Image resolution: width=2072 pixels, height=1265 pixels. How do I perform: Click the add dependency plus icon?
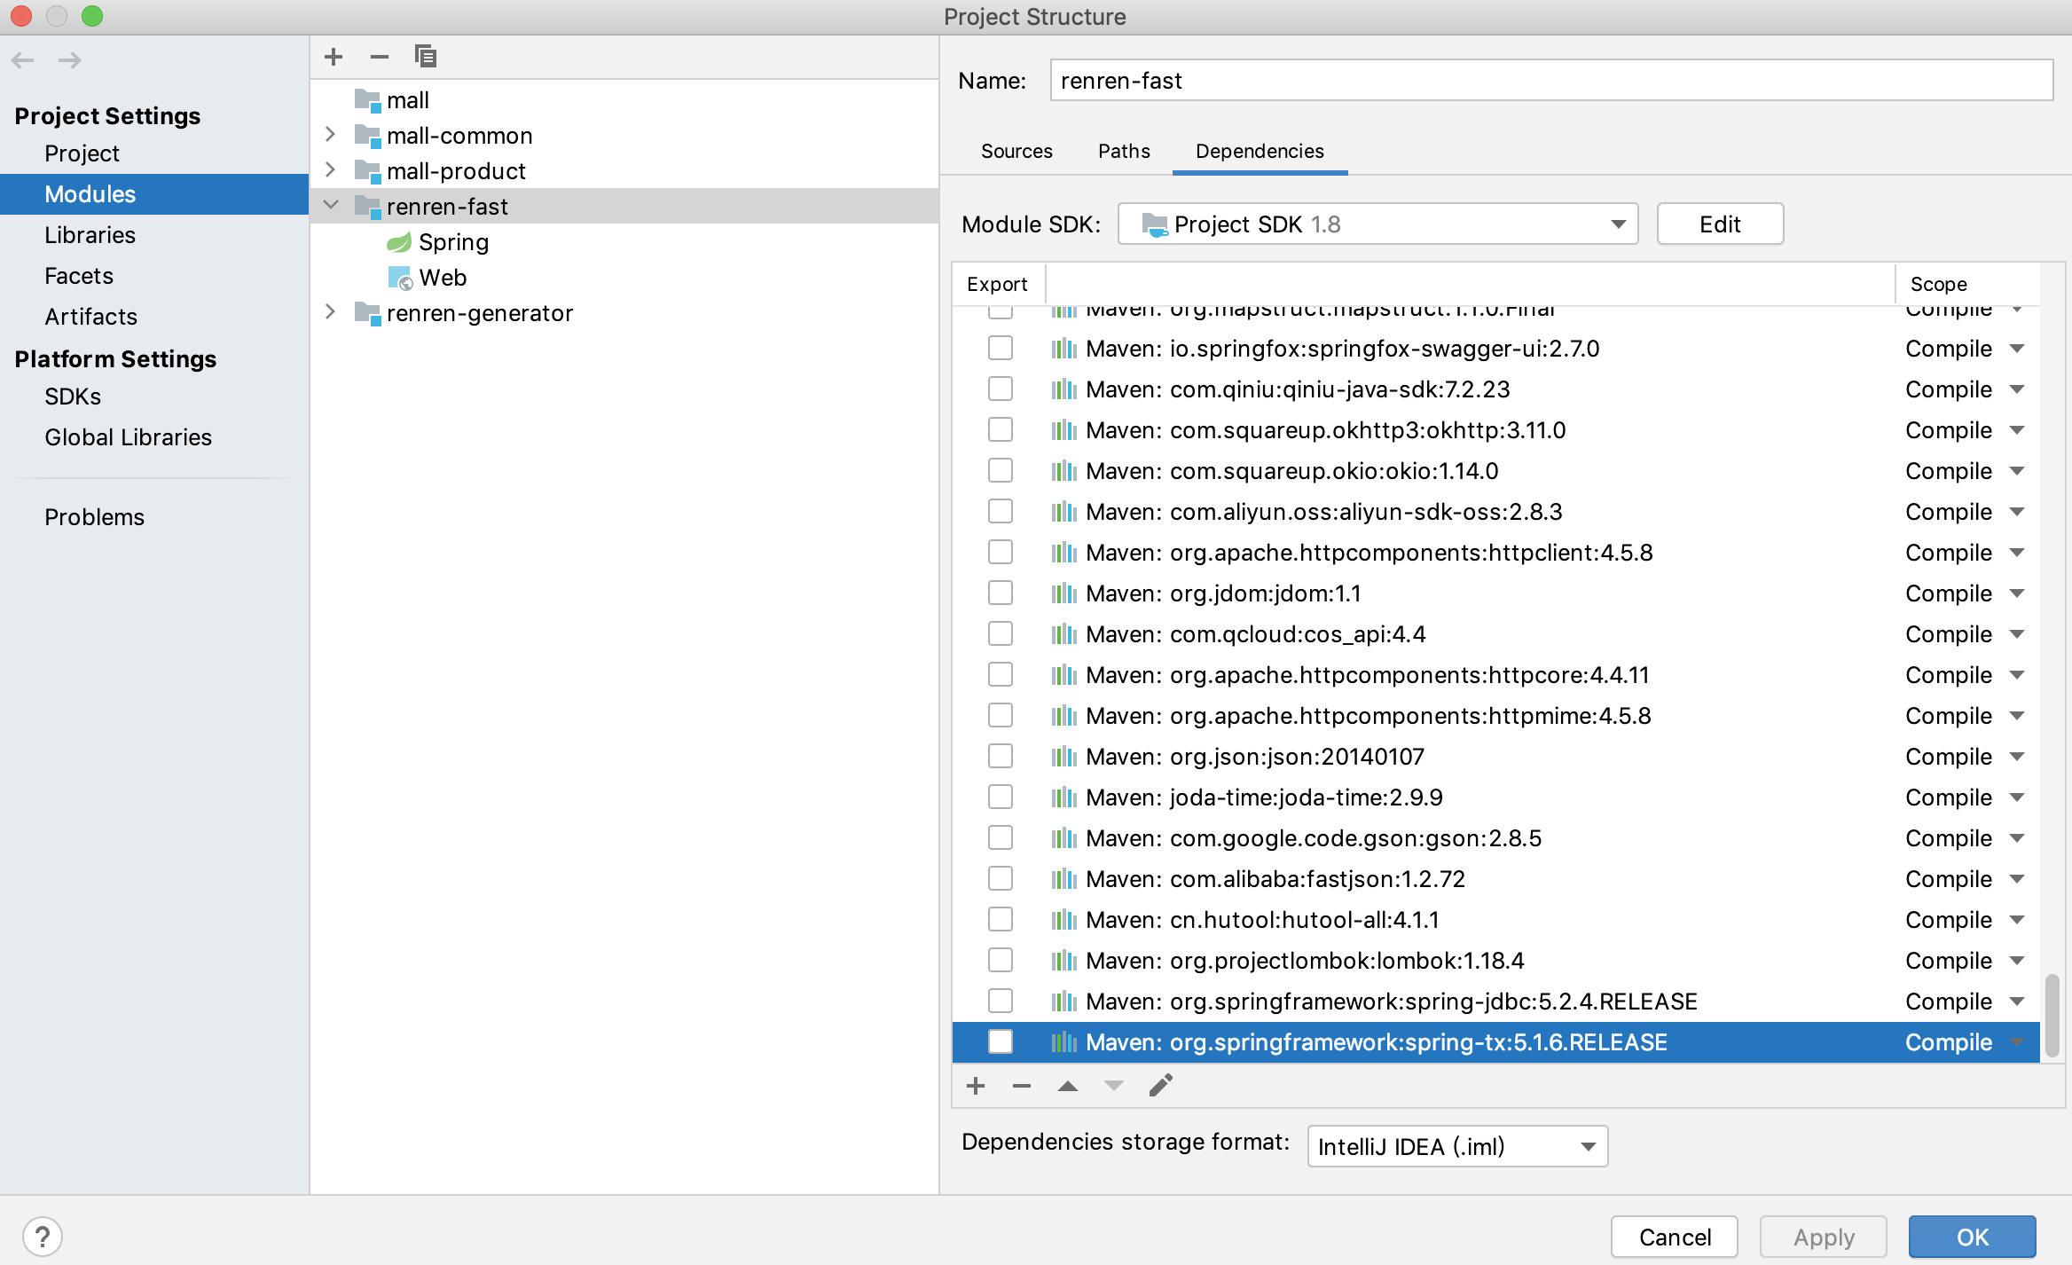point(976,1086)
